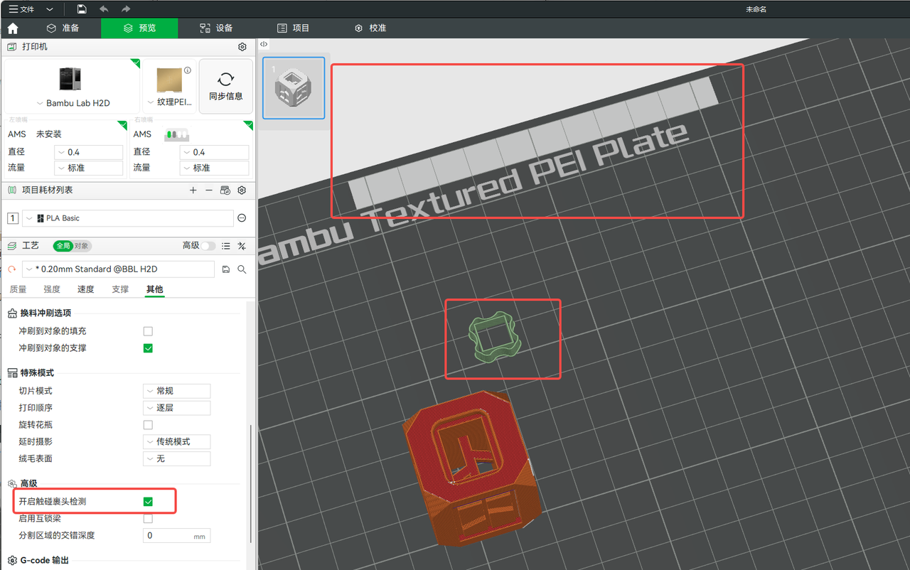Search process settings with magnifier icon
This screenshot has width=910, height=570.
coord(242,269)
